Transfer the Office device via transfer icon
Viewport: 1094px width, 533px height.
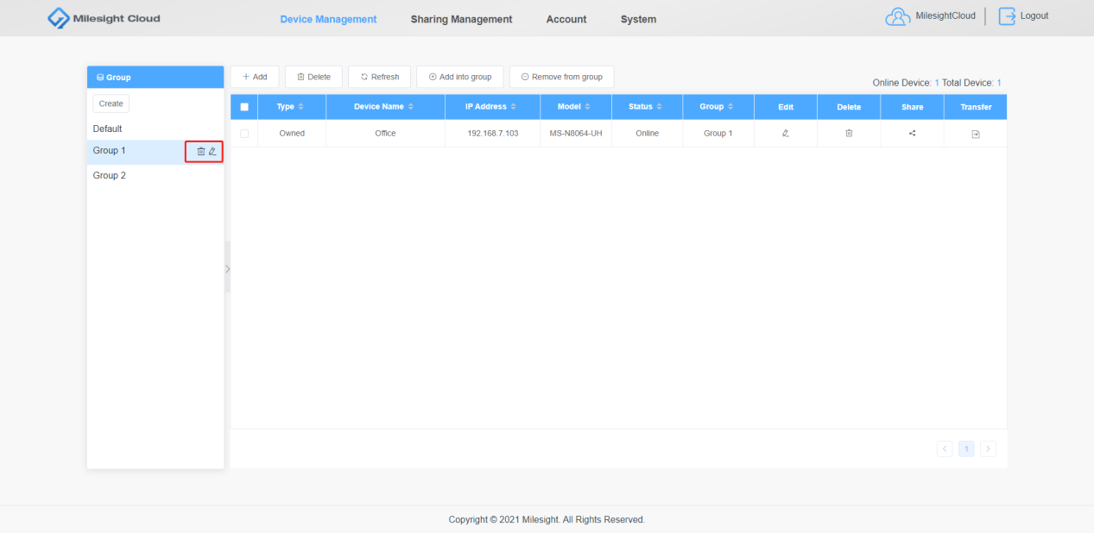click(x=976, y=134)
